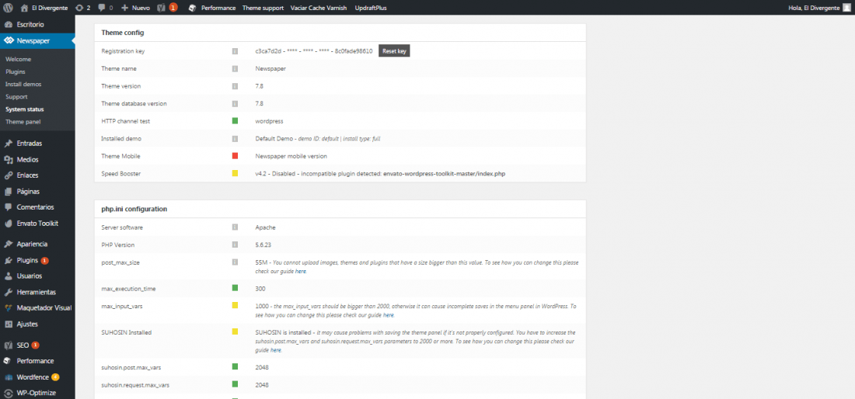Image resolution: width=855 pixels, height=399 pixels.
Task: Open the Welcome submenu item
Action: pos(18,59)
